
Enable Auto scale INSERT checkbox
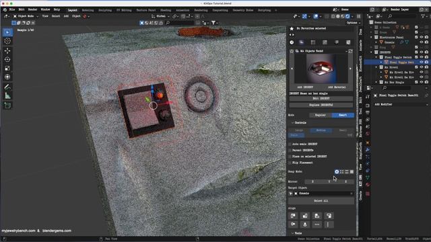tap(290, 144)
